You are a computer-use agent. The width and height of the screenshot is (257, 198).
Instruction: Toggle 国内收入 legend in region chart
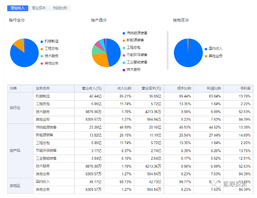click(215, 48)
